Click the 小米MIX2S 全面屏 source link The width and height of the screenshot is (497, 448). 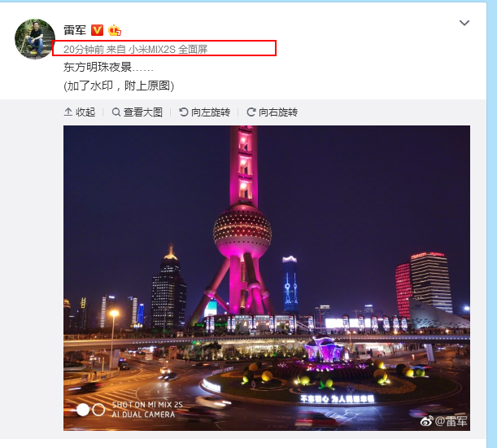pos(168,49)
